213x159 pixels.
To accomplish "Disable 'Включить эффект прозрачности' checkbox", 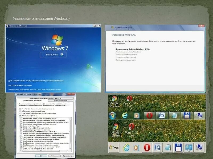I will pos(21,128).
